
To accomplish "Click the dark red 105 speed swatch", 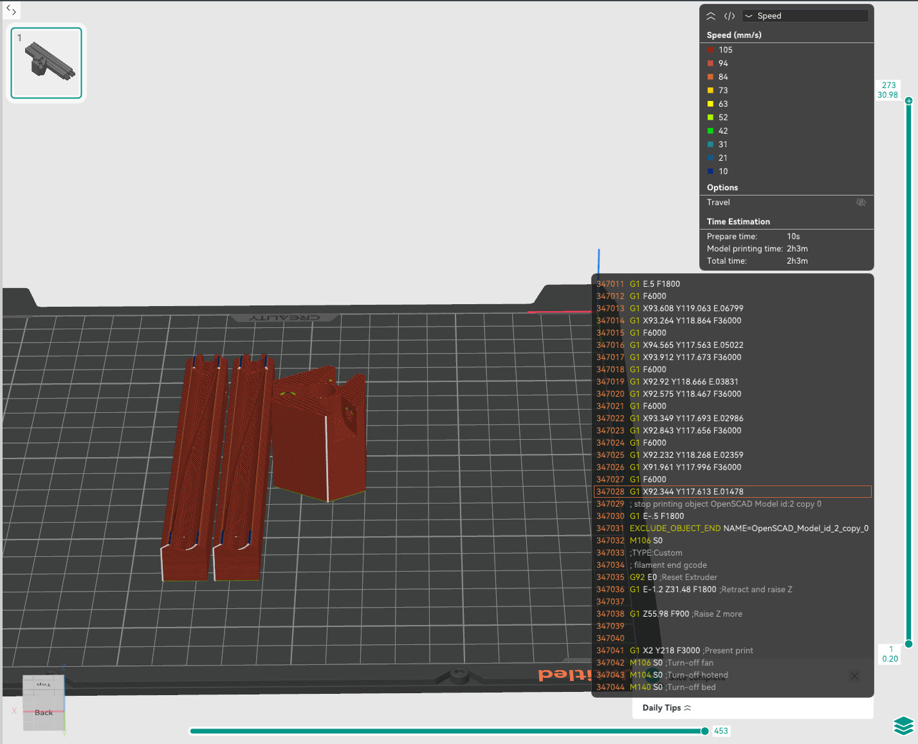I will click(x=710, y=50).
